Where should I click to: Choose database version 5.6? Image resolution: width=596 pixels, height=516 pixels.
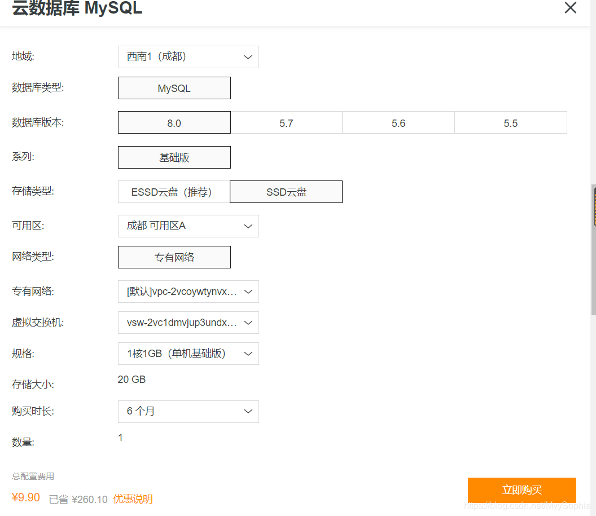tap(398, 122)
